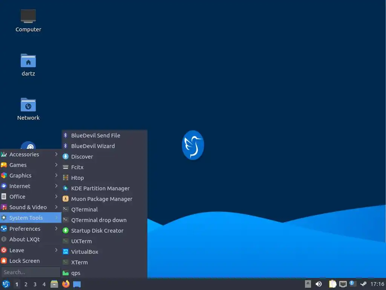Open the Discover software center icon

(x=66, y=157)
